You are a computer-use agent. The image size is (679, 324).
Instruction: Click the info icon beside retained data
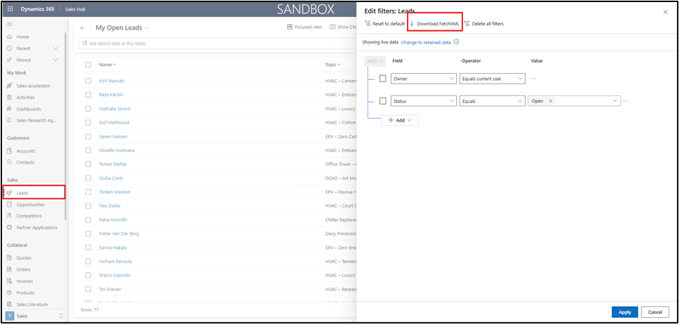tap(456, 42)
